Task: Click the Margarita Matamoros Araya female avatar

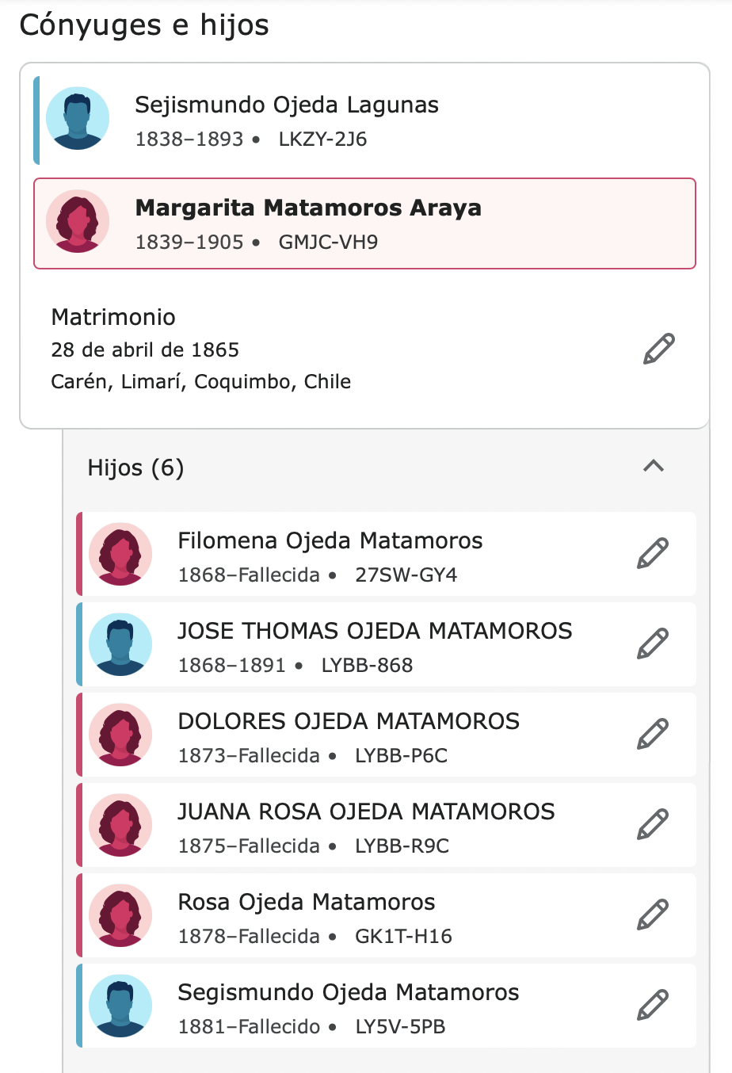Action: tap(78, 222)
